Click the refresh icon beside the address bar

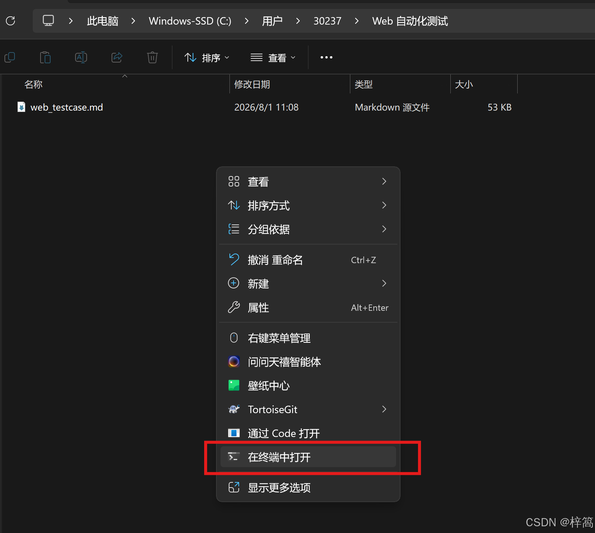click(x=10, y=21)
